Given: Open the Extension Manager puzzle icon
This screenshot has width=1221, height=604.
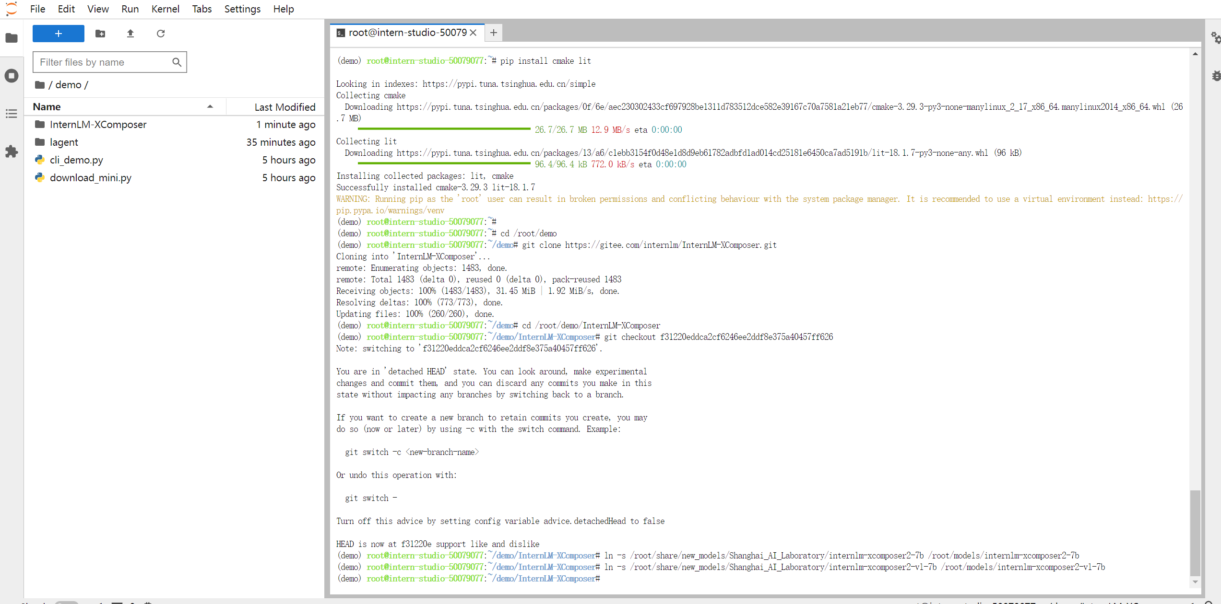Looking at the screenshot, I should point(12,151).
